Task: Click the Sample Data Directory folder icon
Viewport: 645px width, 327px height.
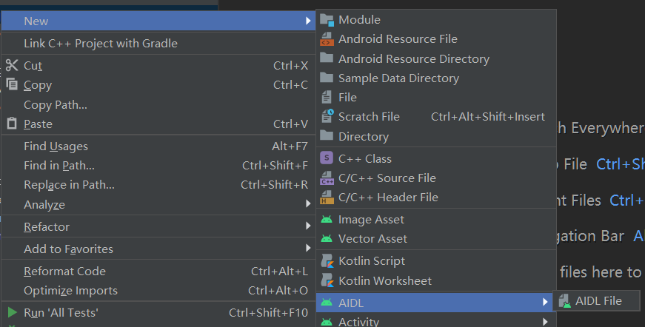Action: [x=327, y=77]
